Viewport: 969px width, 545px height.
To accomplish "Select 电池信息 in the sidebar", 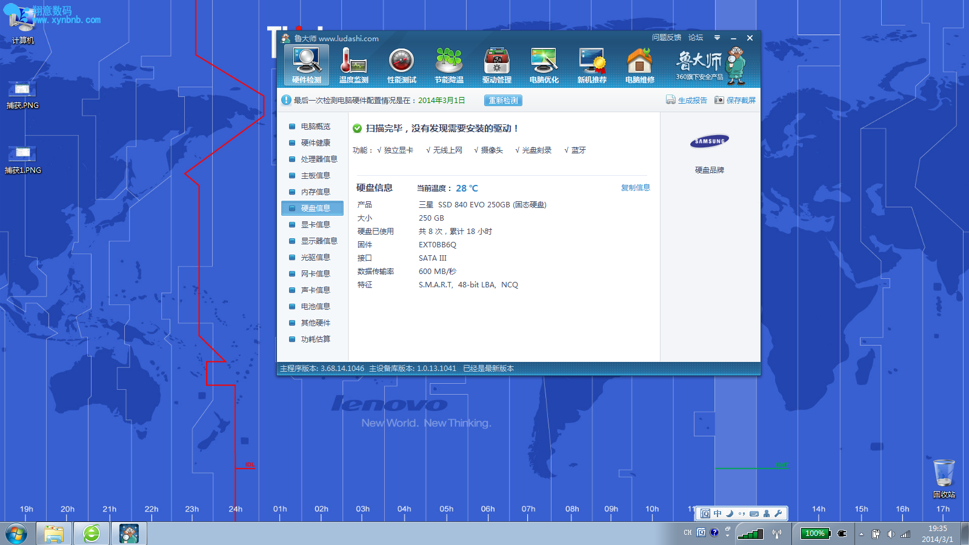I will tap(313, 306).
